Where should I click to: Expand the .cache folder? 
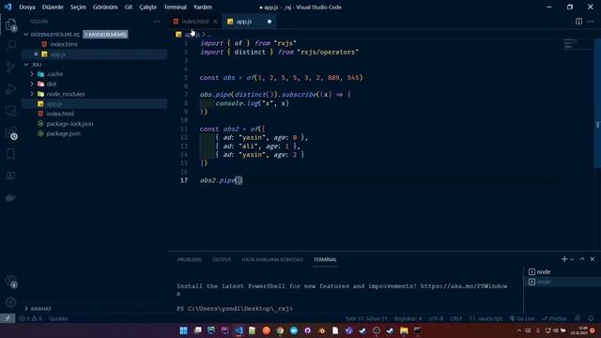coord(32,74)
